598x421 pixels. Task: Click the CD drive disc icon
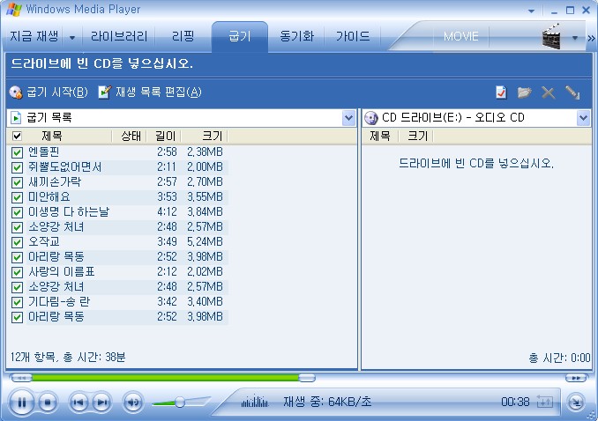coord(371,118)
